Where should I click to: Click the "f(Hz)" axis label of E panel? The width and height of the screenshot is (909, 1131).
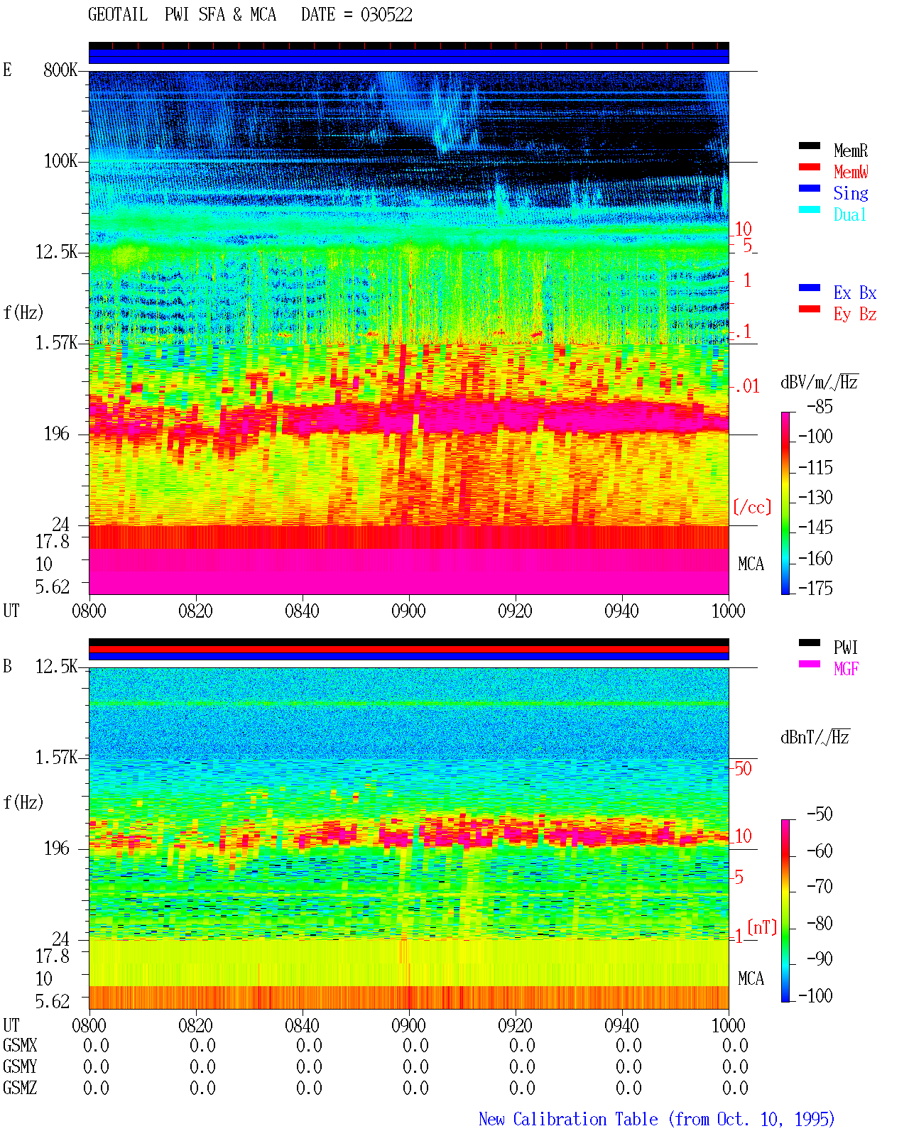click(x=23, y=312)
